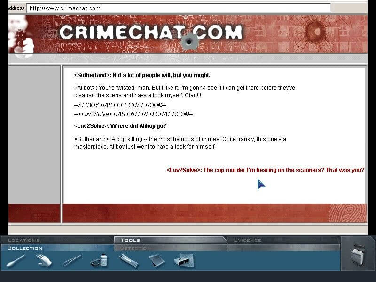The width and height of the screenshot is (376, 282).
Task: Click the CRIMECHAT.COM banner logo
Action: pos(150,32)
